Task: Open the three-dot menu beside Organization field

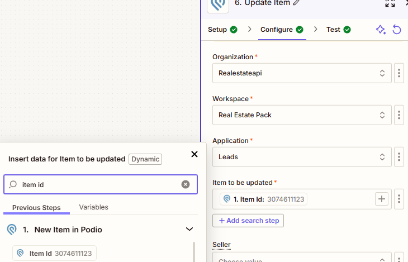Action: 399,73
